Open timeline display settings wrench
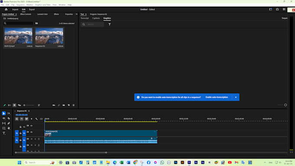The image size is (295, 166). coord(36,119)
